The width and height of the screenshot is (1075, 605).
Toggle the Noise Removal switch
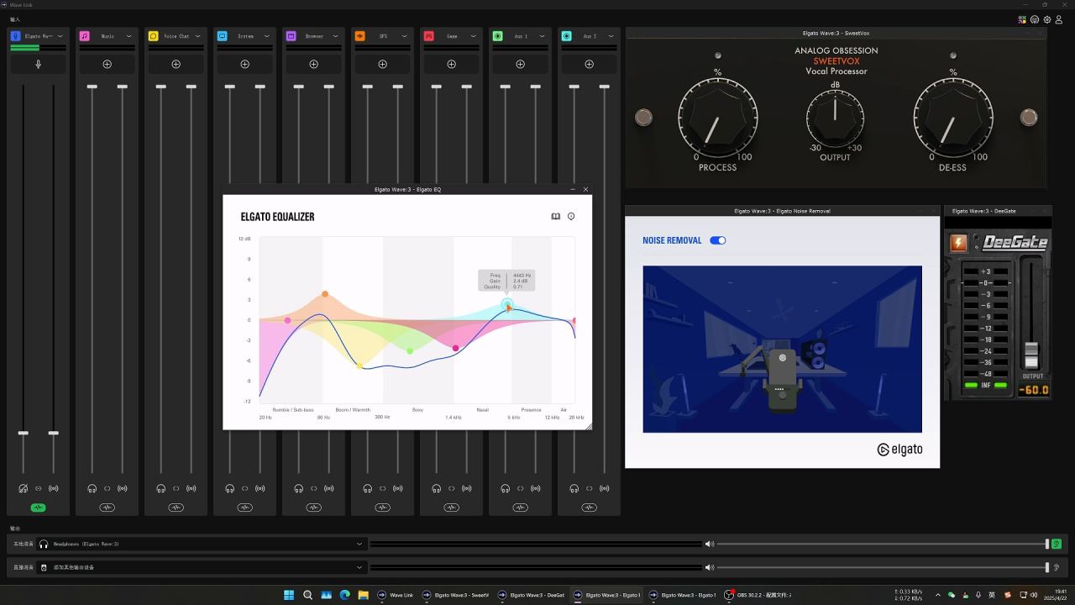(717, 240)
